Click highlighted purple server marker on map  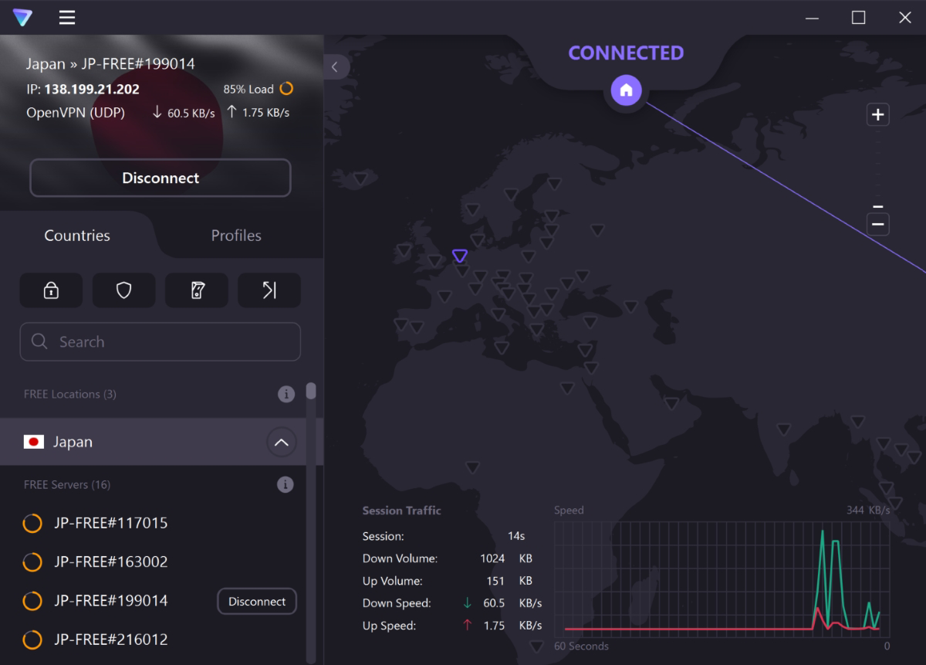(x=460, y=256)
